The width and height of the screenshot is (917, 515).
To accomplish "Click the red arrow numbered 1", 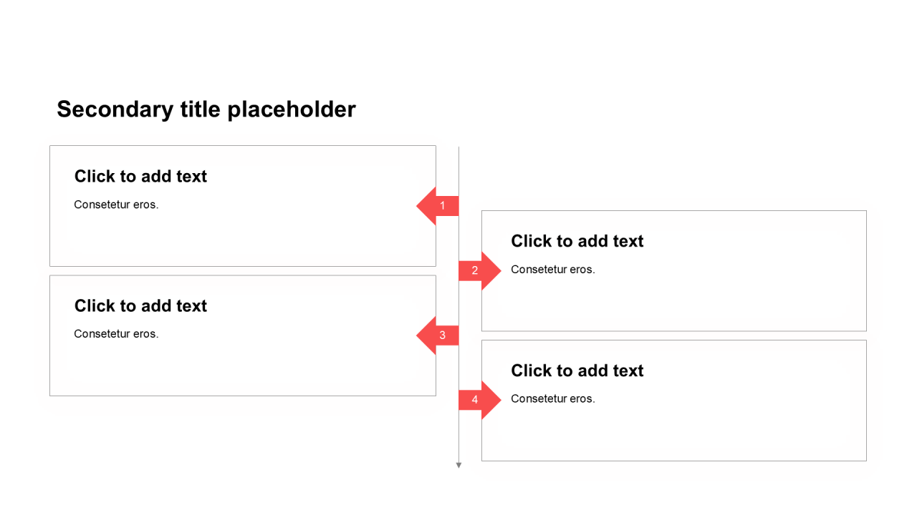I will tap(438, 206).
